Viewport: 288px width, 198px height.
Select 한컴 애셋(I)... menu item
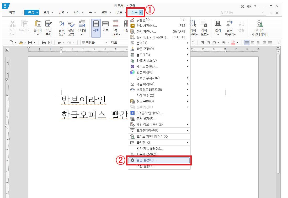pyautogui.click(x=159, y=72)
